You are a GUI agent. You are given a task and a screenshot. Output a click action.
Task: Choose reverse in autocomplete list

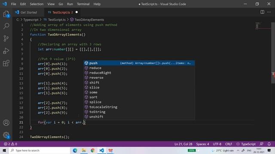[x=139, y=78]
